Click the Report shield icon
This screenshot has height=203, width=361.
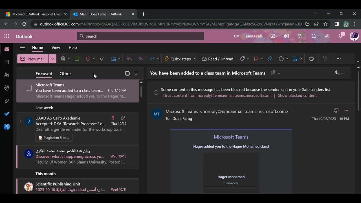point(88,59)
